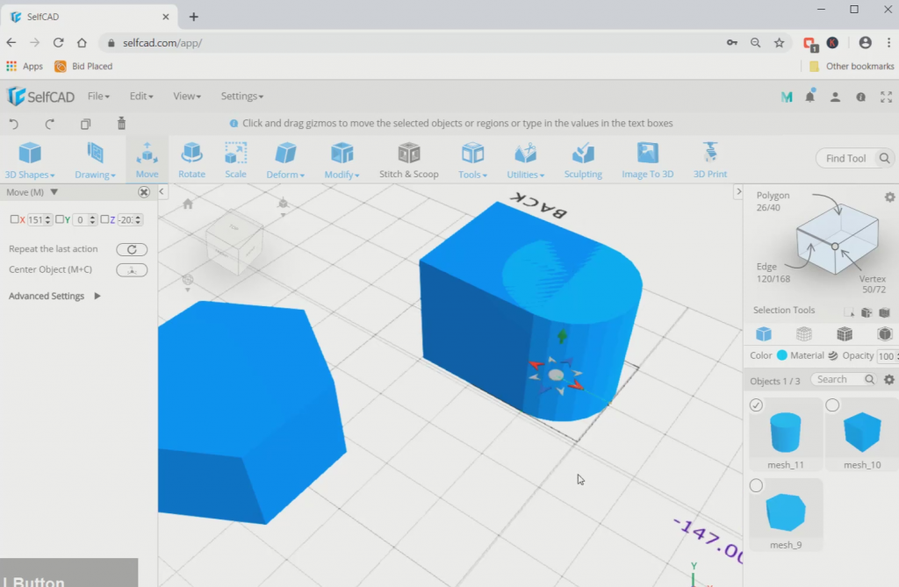This screenshot has height=587, width=899.
Task: Select the mesh_10 radio circle
Action: [832, 404]
